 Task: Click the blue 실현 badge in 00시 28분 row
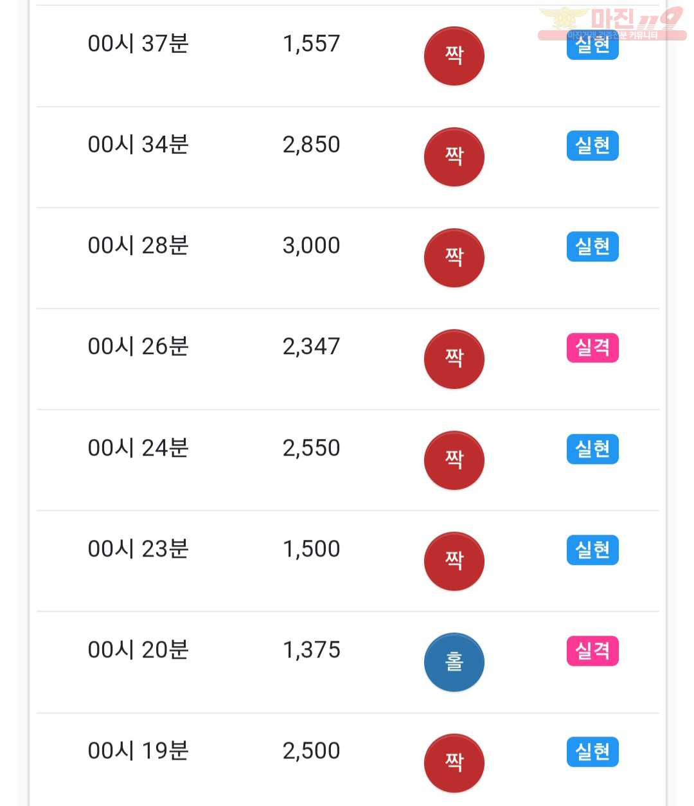point(592,246)
